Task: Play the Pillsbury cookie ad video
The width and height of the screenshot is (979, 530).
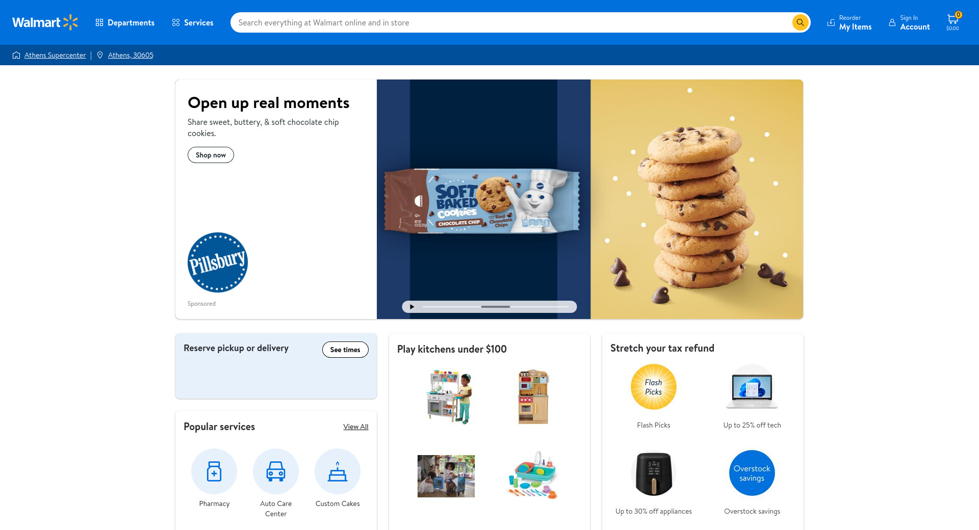Action: [412, 307]
